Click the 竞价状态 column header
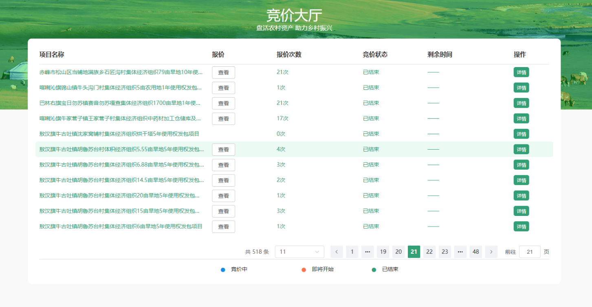The image size is (592, 307). [375, 54]
